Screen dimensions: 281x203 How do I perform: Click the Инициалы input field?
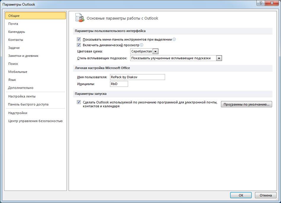click(119, 84)
